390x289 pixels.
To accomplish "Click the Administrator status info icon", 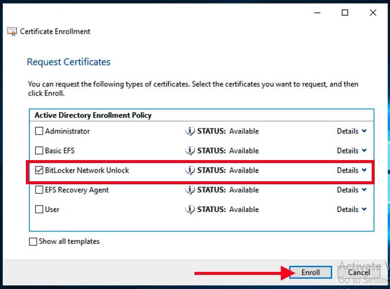I will click(190, 131).
